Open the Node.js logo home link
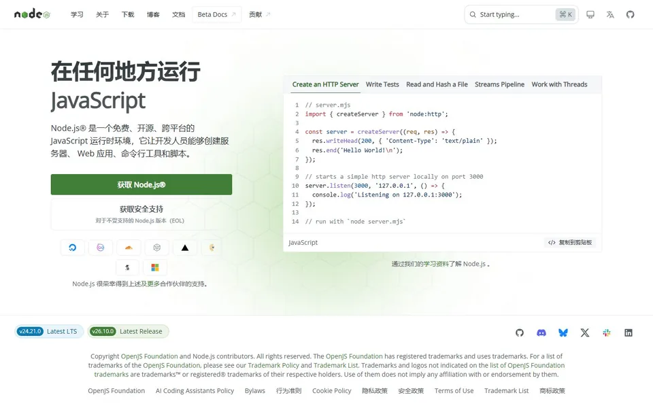 (x=32, y=14)
